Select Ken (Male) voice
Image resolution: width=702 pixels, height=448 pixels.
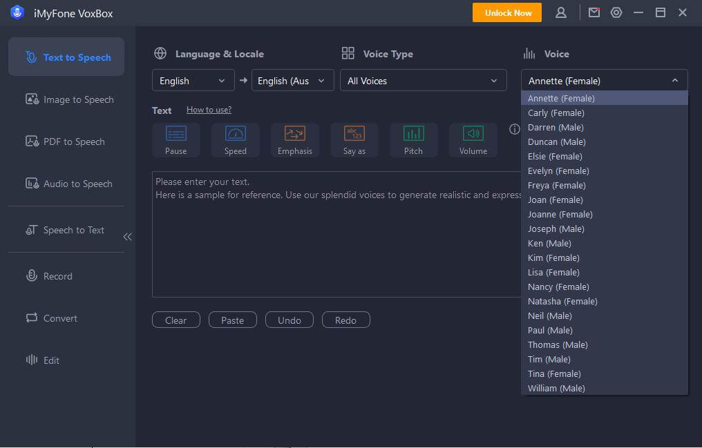click(605, 243)
